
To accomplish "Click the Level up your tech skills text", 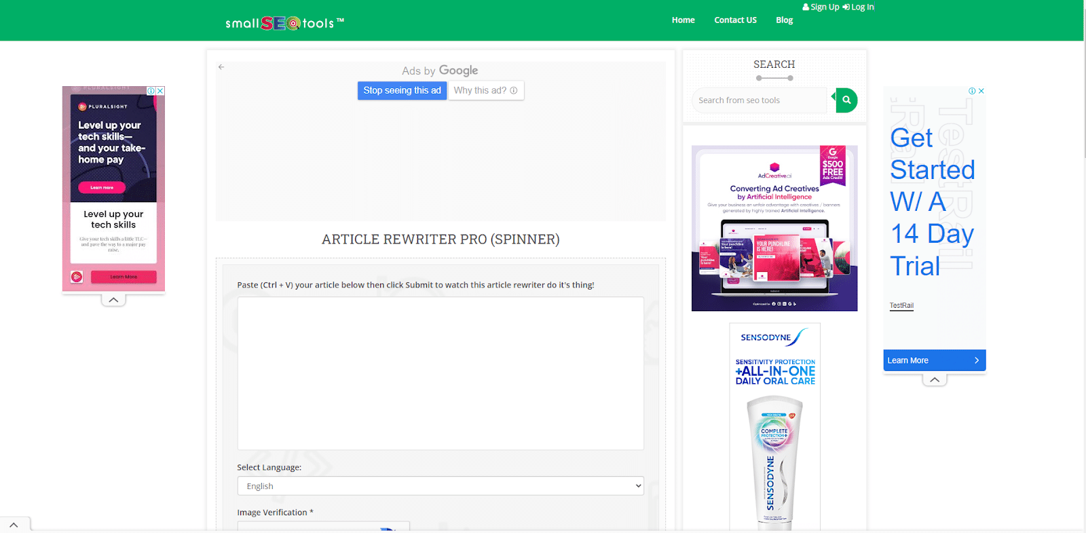I will 113,219.
